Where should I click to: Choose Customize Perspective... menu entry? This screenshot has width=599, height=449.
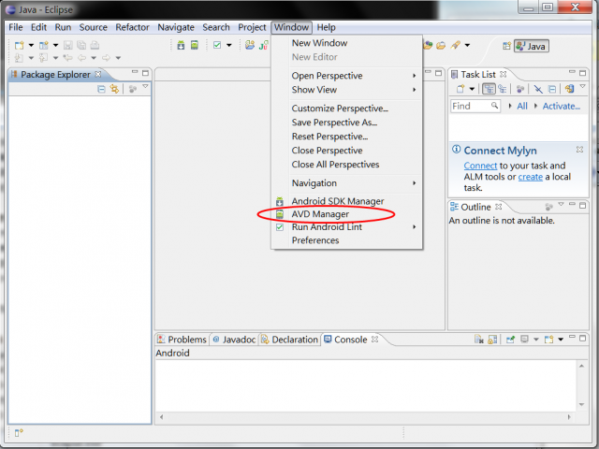[x=347, y=109]
